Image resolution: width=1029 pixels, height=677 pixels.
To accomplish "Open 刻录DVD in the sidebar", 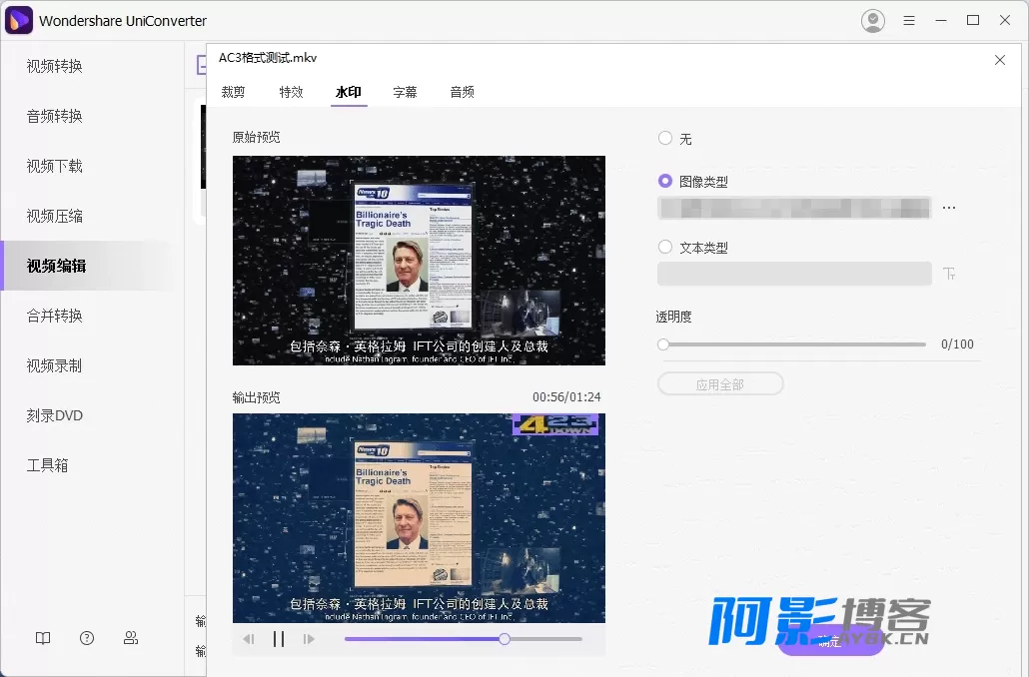I will pyautogui.click(x=55, y=415).
